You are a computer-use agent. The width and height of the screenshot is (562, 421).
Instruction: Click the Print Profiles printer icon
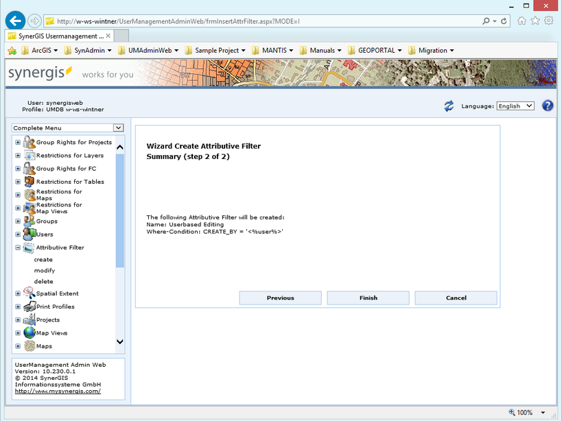point(28,306)
